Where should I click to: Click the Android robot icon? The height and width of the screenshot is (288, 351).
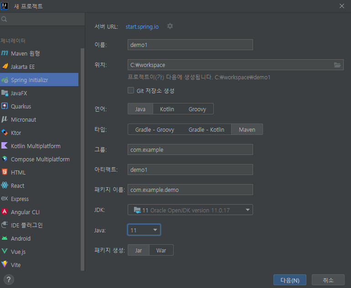(x=5, y=238)
